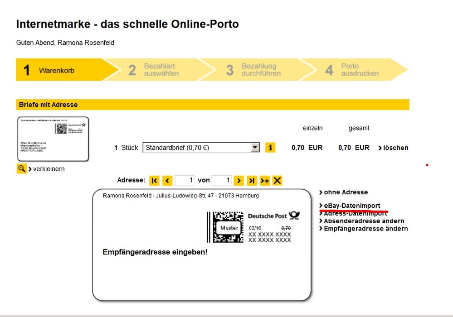Go to the first address record
The width and height of the screenshot is (453, 317).
point(155,181)
